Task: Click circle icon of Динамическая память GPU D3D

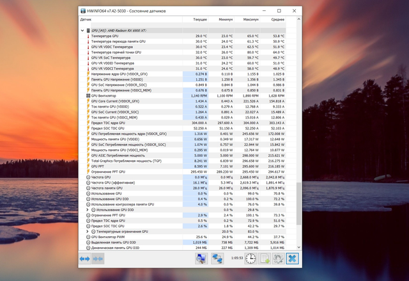Action: coord(88,248)
